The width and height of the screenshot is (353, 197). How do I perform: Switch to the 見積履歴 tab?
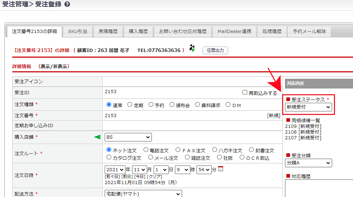[x=108, y=32]
